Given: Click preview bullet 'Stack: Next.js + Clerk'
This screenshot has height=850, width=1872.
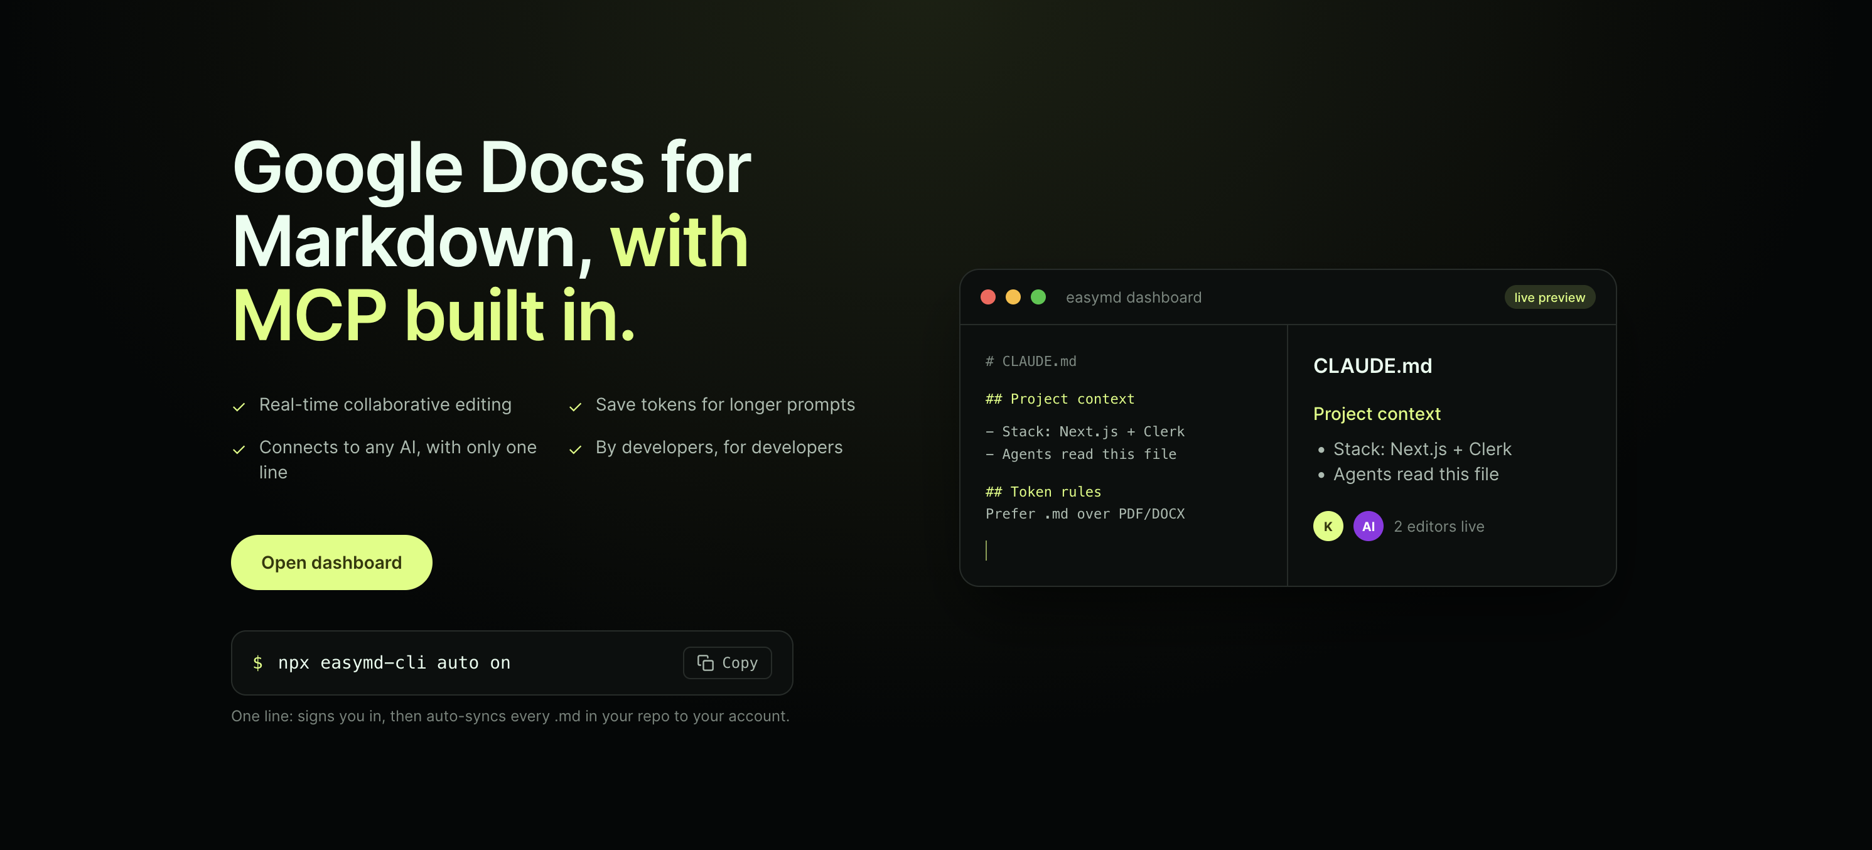Looking at the screenshot, I should pyautogui.click(x=1422, y=449).
